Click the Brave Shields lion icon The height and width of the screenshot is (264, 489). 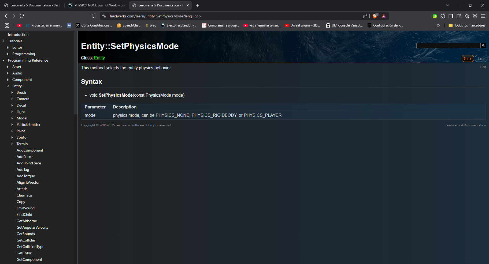[375, 16]
